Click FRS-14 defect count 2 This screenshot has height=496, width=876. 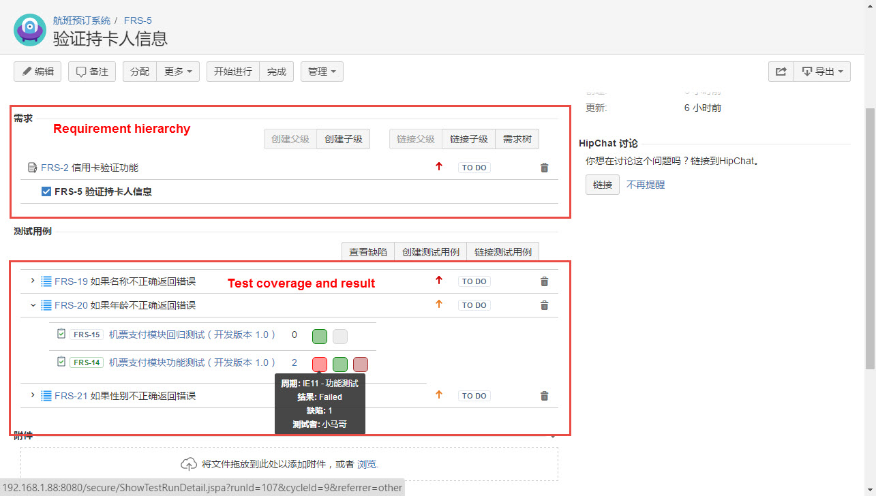pyautogui.click(x=294, y=362)
